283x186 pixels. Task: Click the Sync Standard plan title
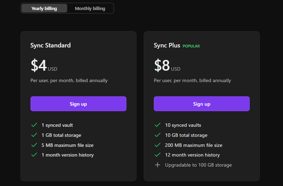click(x=51, y=45)
